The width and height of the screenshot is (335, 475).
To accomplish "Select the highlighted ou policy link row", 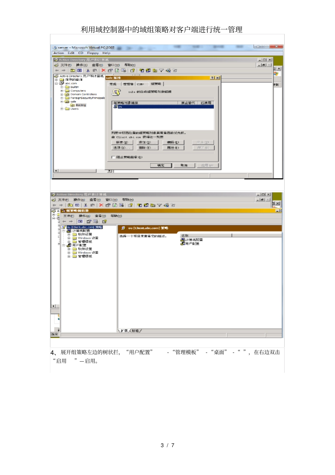I will point(163,107).
